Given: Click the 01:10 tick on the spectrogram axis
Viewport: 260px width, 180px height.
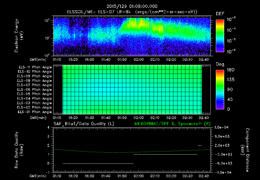Looking at the screenshot, I should [x=57, y=59].
